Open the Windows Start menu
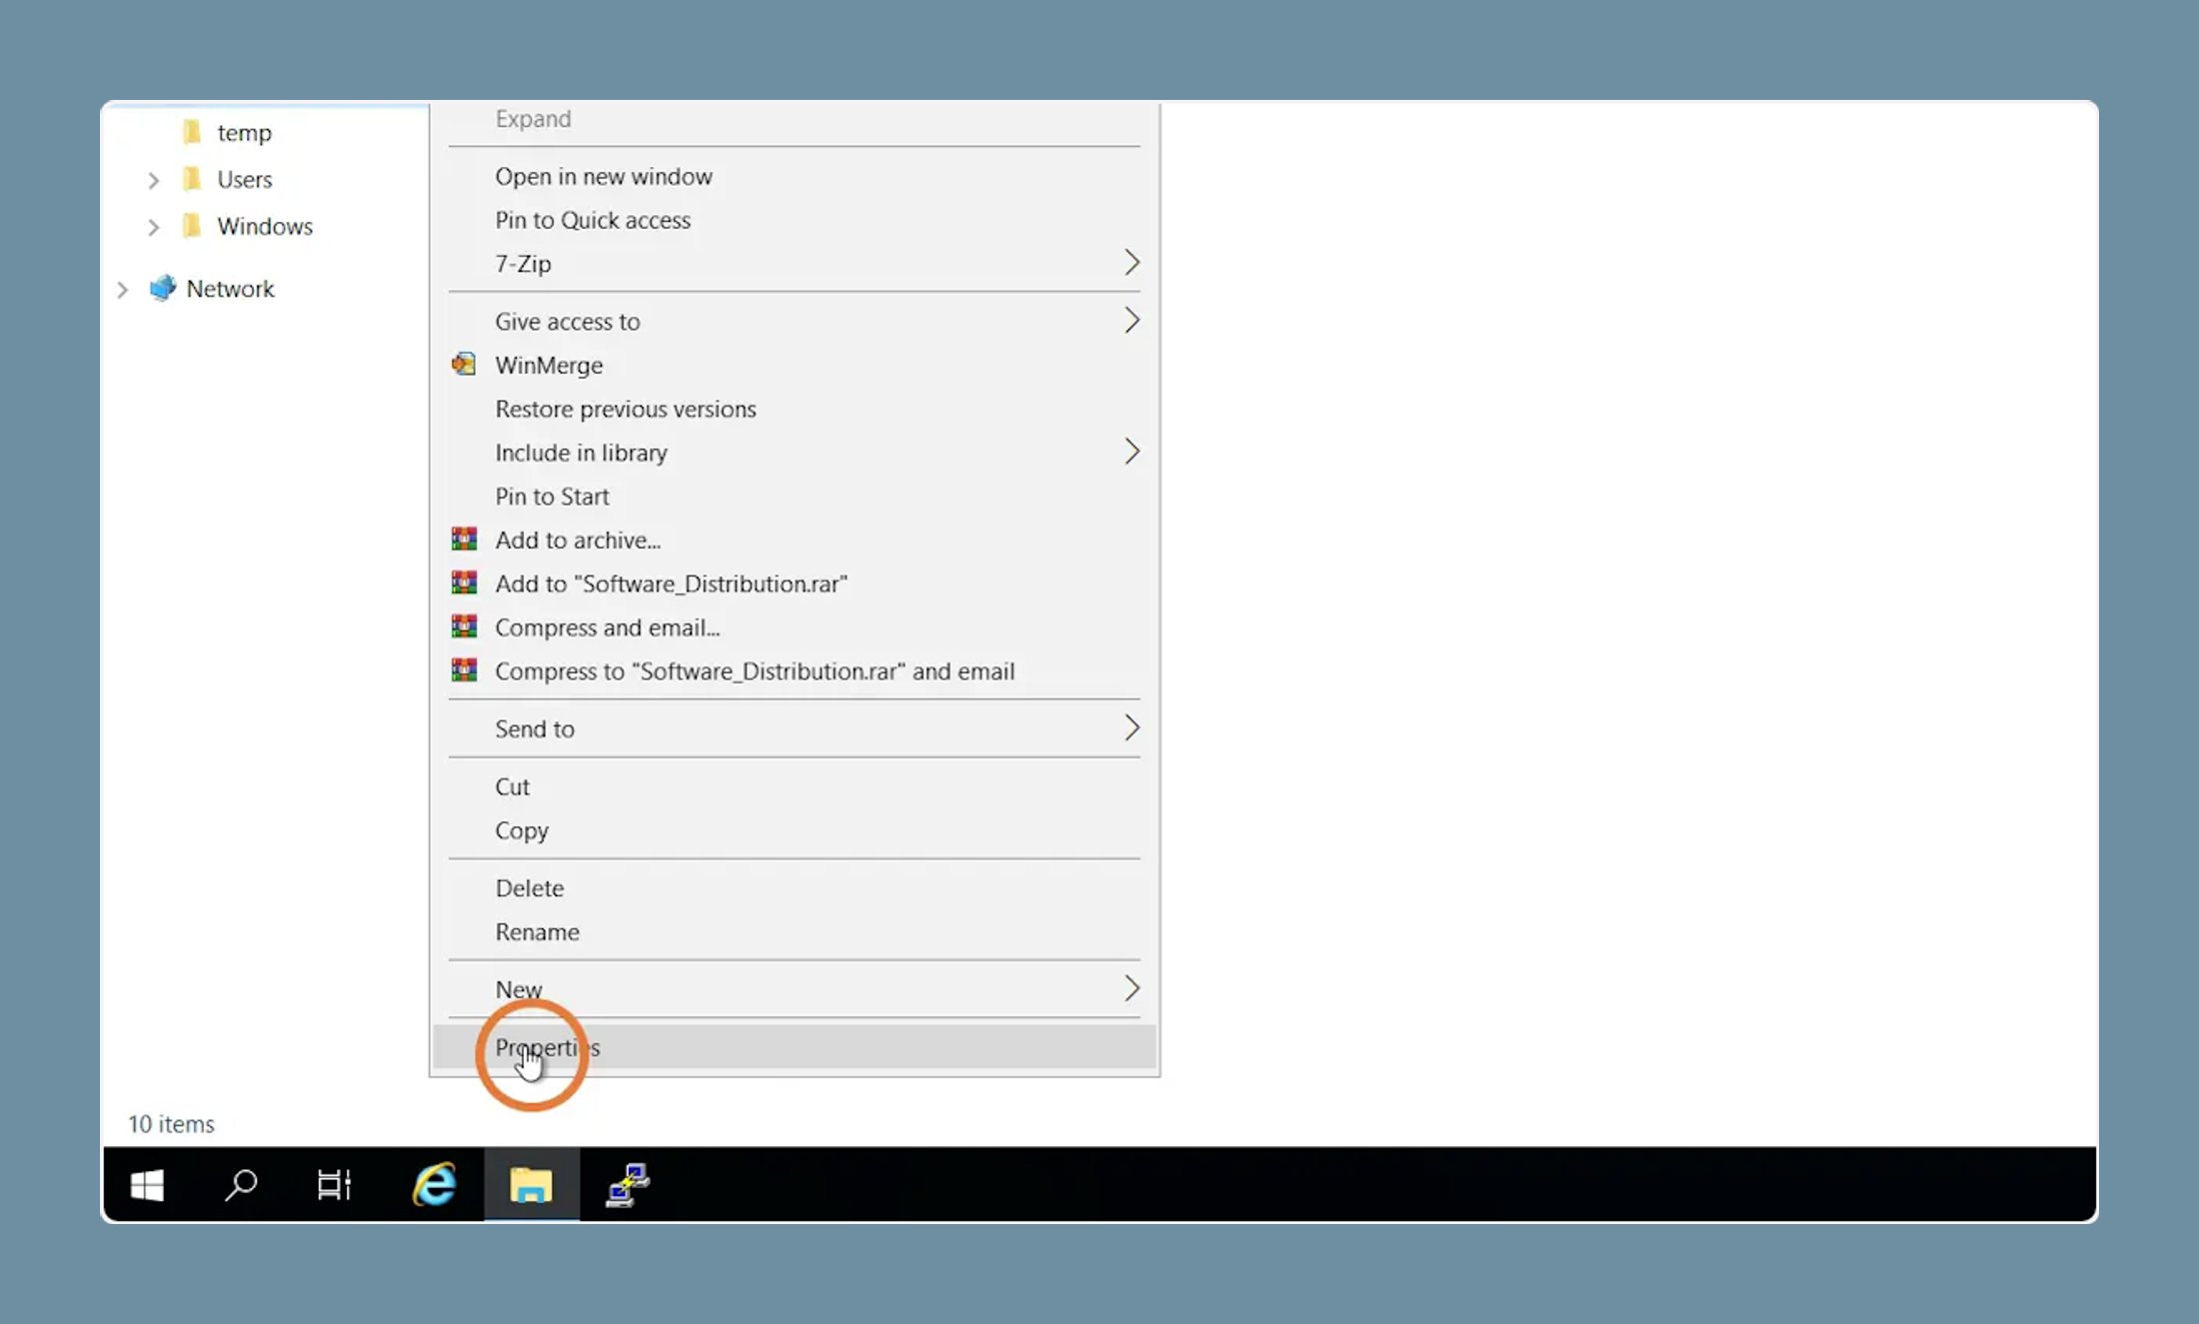The image size is (2199, 1324). 147,1185
